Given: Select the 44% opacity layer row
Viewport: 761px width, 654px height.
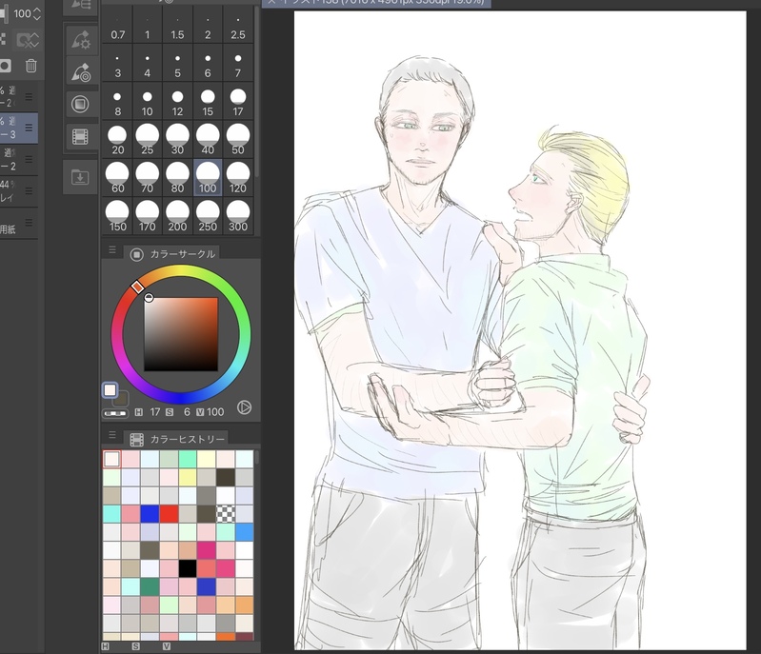Looking at the screenshot, I should click(x=18, y=191).
